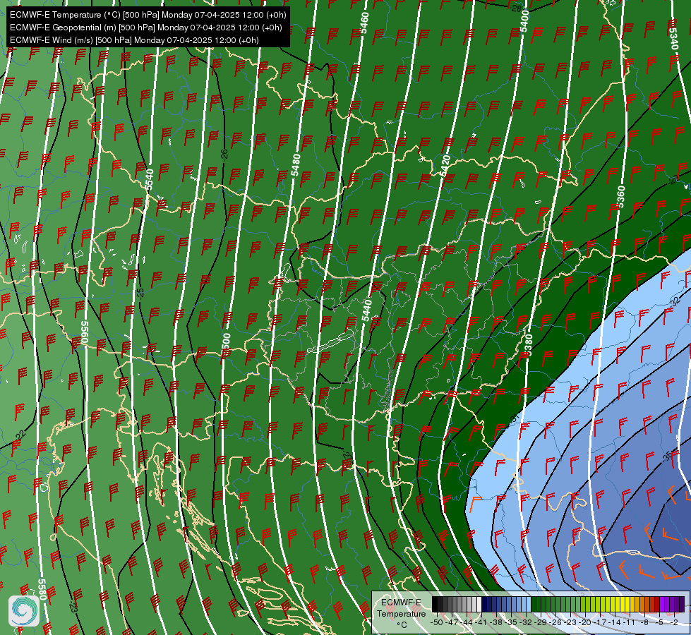Select the ECMWF-E Wind title line
This screenshot has width=691, height=635.
[x=134, y=40]
